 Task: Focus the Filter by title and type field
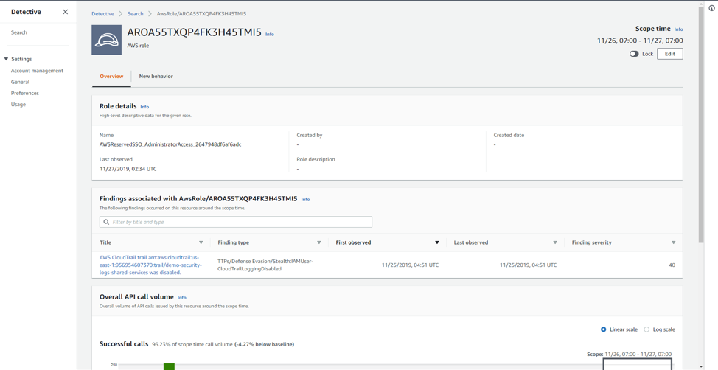tap(236, 222)
